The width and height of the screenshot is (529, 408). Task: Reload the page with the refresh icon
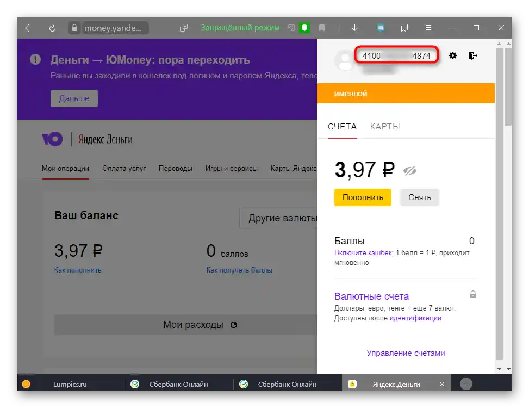click(52, 28)
